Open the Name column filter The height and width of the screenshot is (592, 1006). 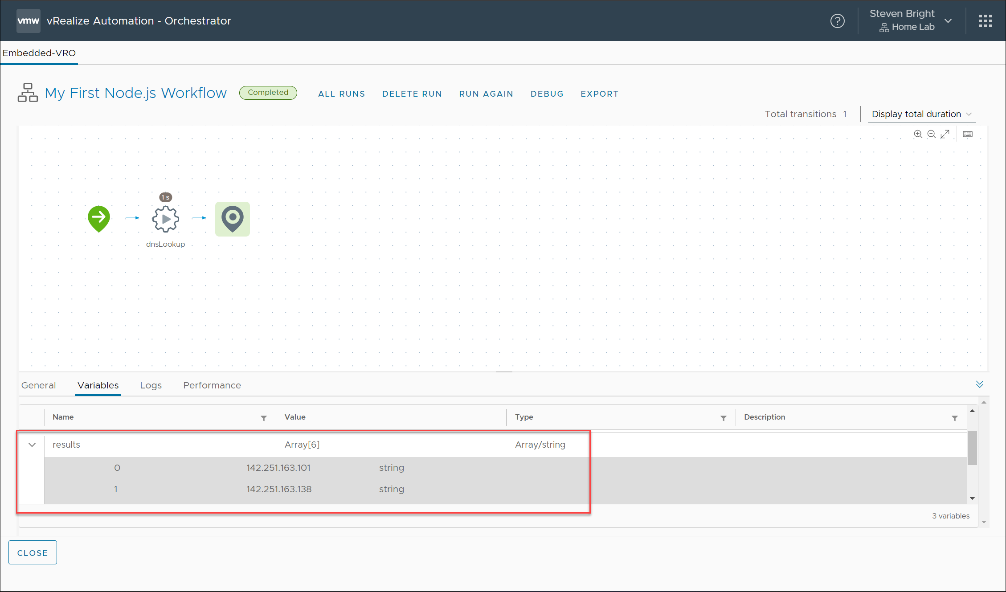point(264,418)
